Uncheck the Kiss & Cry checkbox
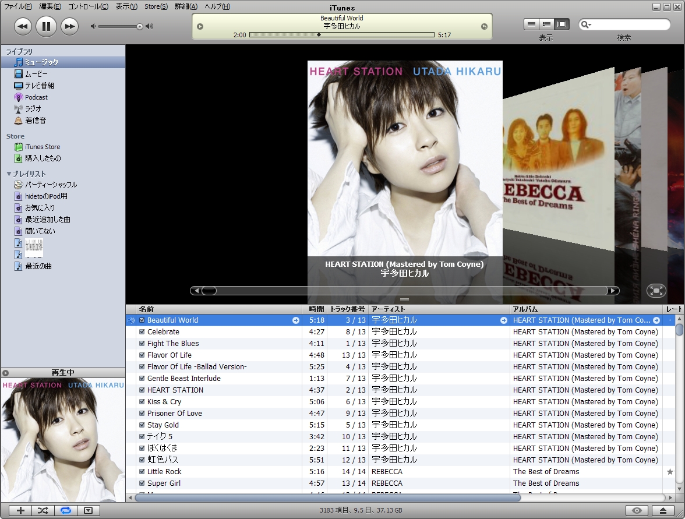685x519 pixels. click(x=142, y=401)
